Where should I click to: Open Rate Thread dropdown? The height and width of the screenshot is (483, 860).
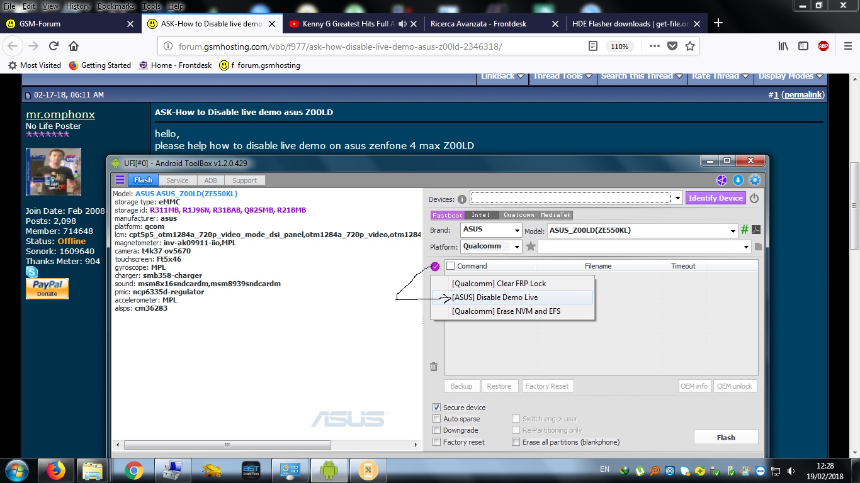[720, 76]
